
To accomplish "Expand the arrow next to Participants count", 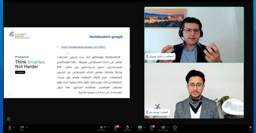I will point(108,127).
